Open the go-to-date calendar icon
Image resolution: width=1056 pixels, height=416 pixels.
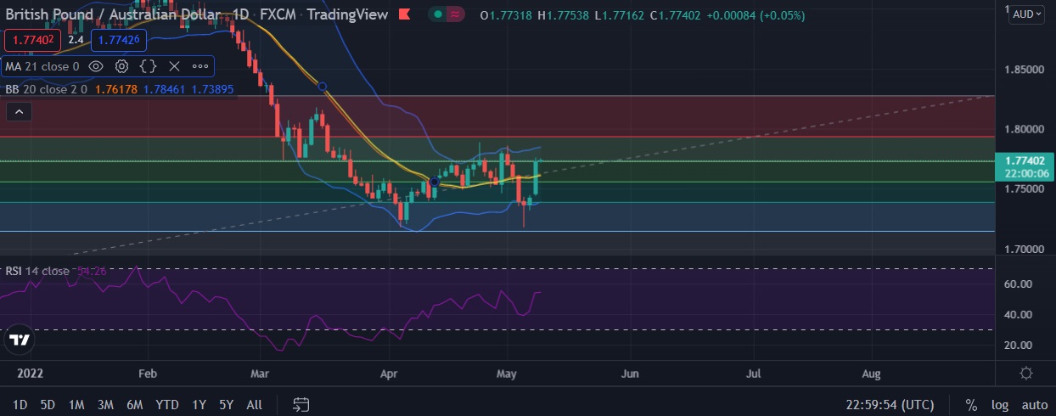(x=301, y=405)
